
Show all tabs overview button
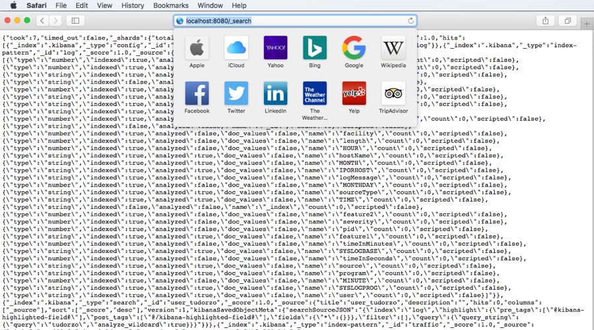point(568,21)
